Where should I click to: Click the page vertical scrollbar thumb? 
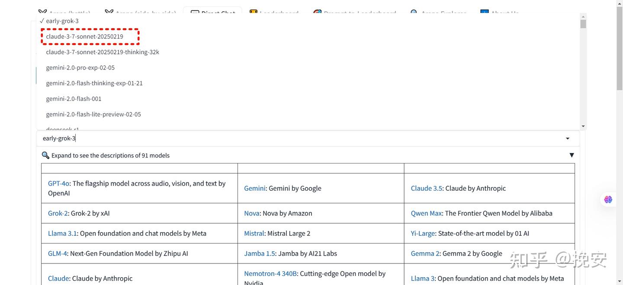pos(620,48)
